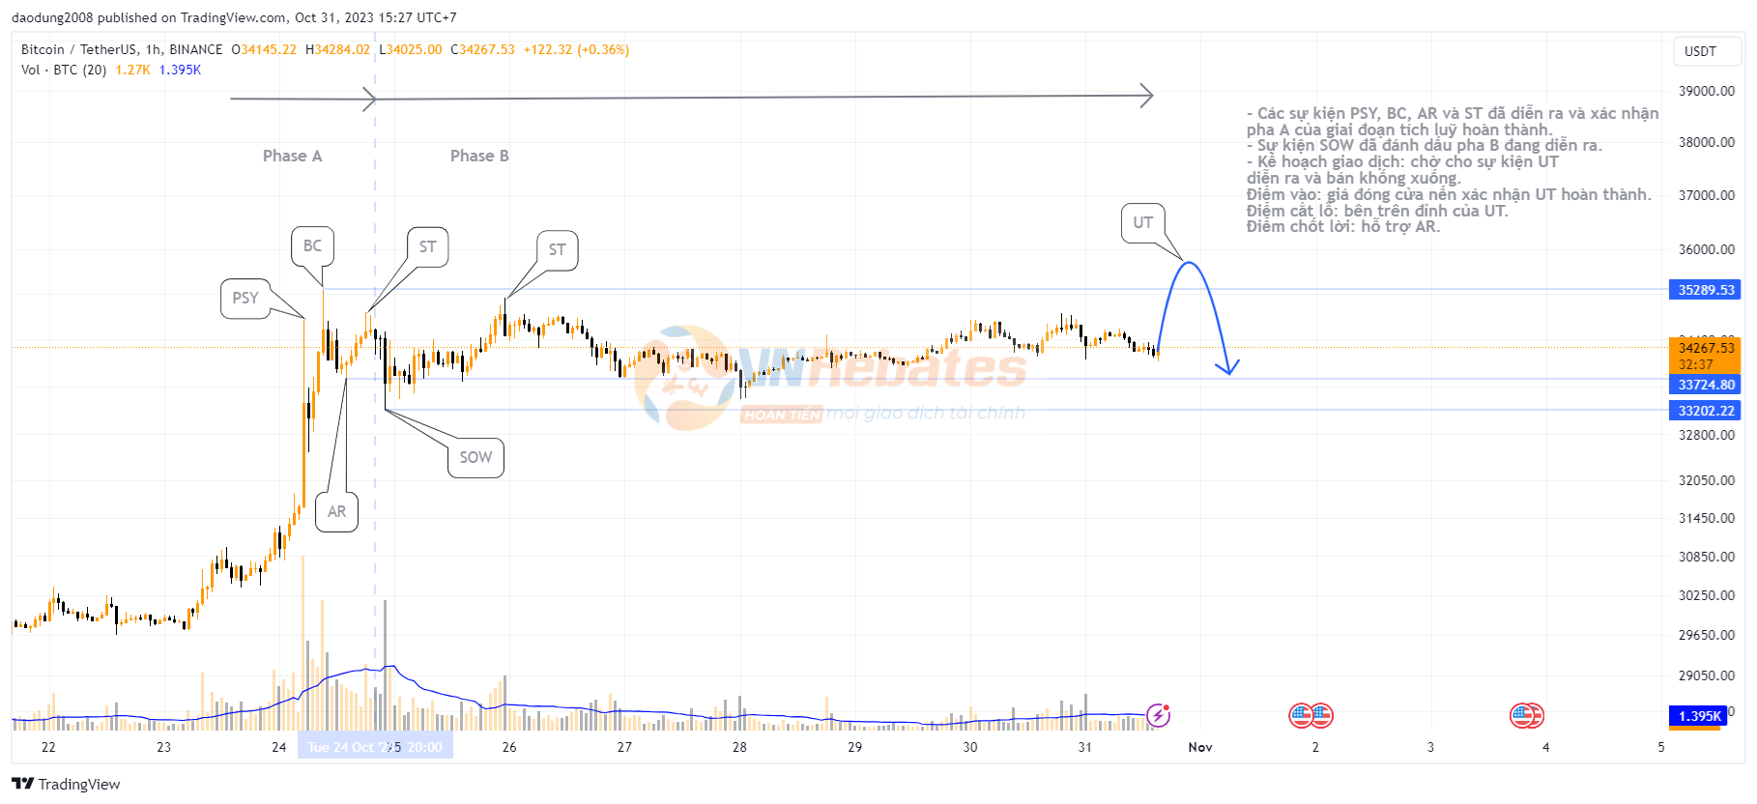Select the AR callout label
Screen dimensions: 1757x804
[x=336, y=511]
